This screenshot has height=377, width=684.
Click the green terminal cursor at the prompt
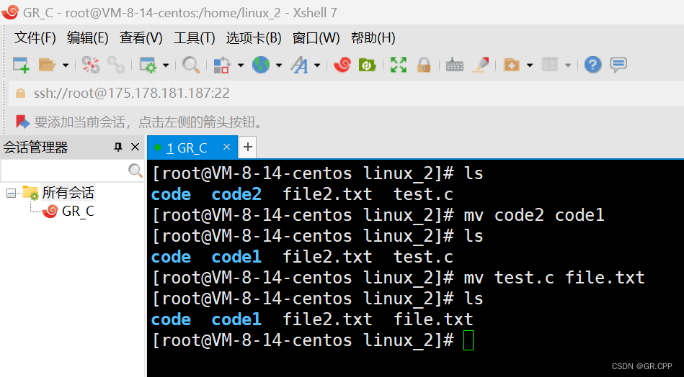point(468,340)
